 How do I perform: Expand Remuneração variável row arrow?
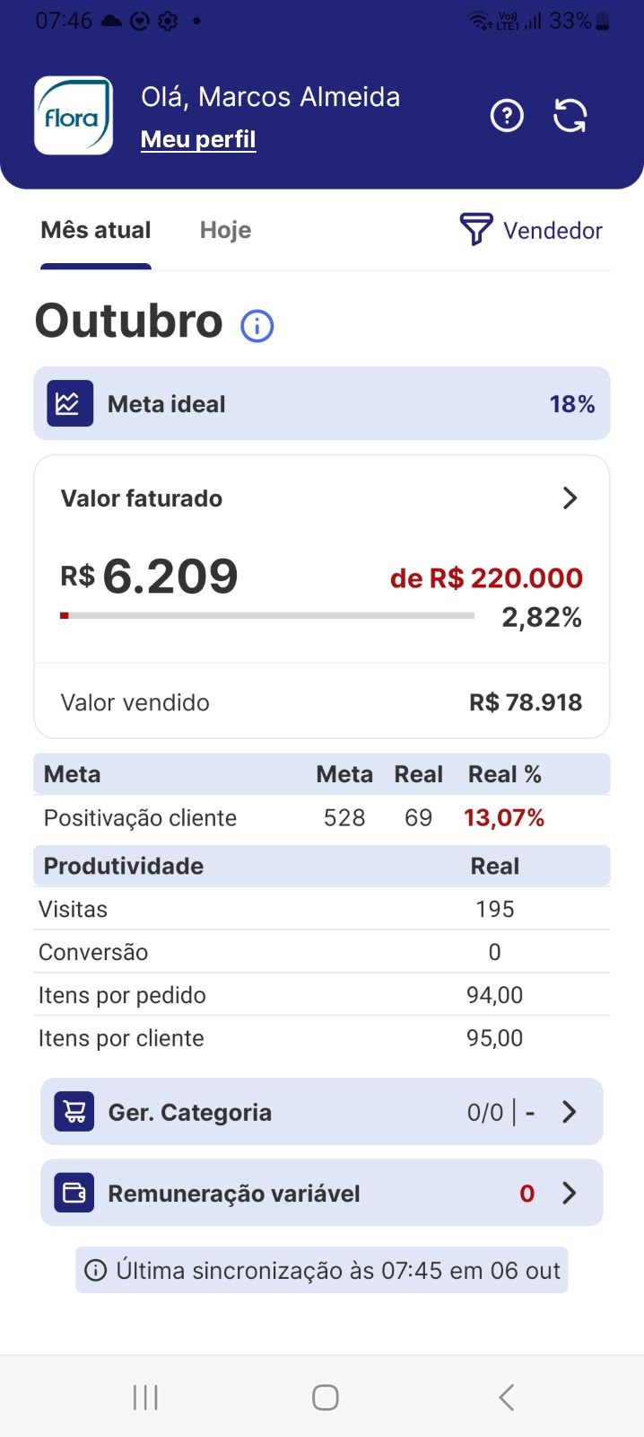coord(569,1193)
